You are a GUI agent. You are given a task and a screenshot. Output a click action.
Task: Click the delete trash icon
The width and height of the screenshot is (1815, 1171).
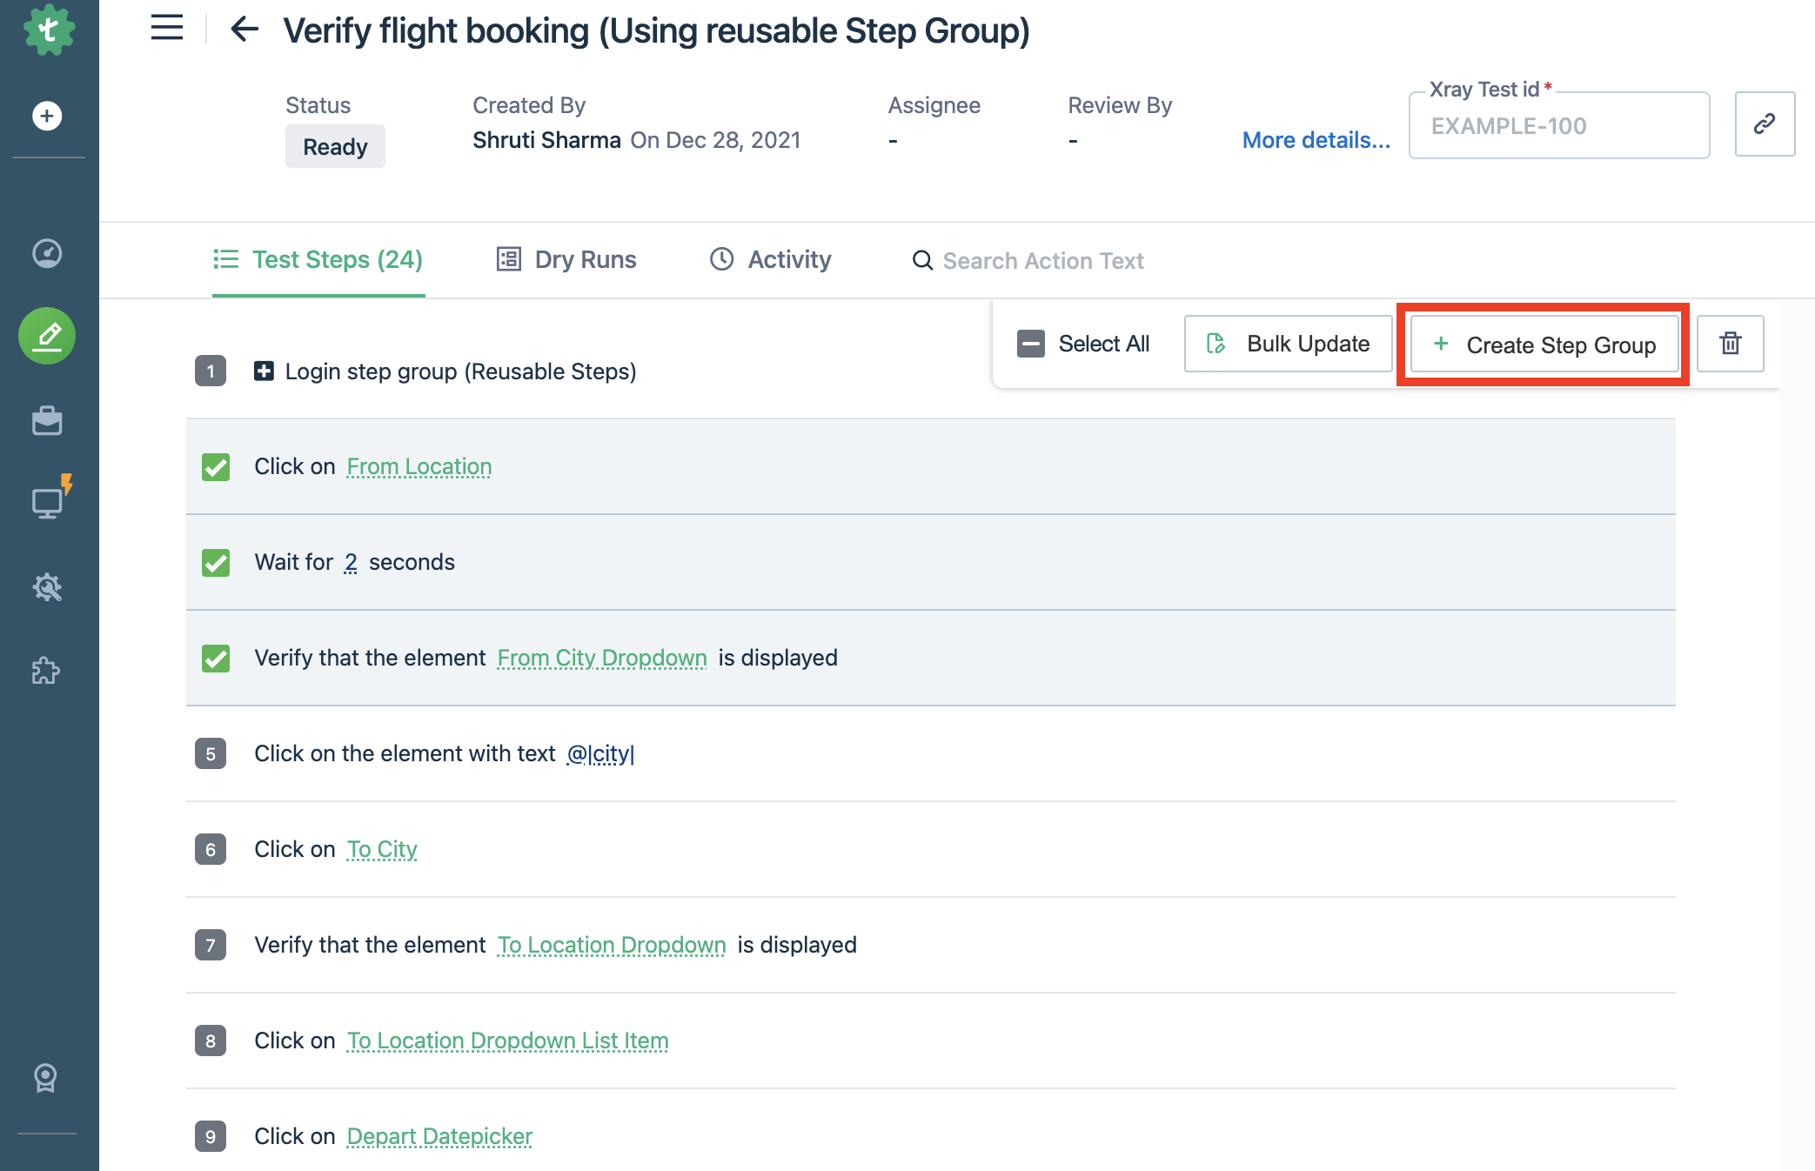click(x=1731, y=344)
